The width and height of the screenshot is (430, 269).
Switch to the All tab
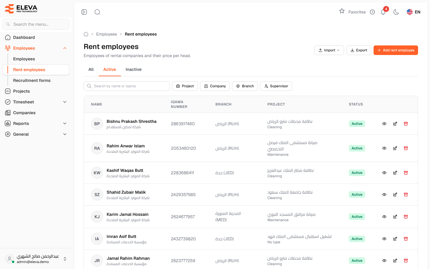pos(91,69)
